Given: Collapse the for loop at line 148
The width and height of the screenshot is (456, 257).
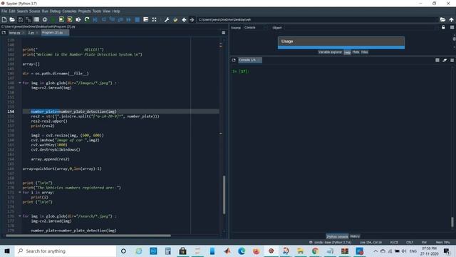Looking at the screenshot, I should [x=20, y=83].
